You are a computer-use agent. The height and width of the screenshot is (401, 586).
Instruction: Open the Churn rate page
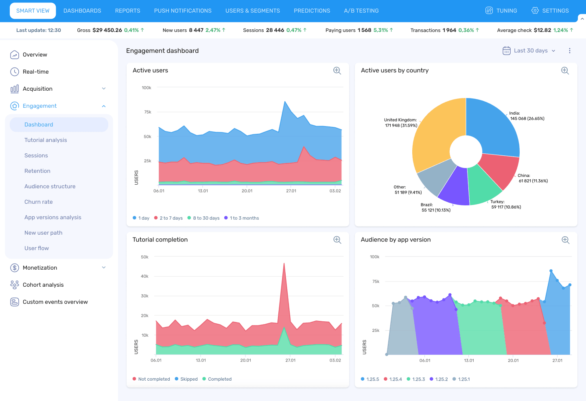[x=38, y=202]
